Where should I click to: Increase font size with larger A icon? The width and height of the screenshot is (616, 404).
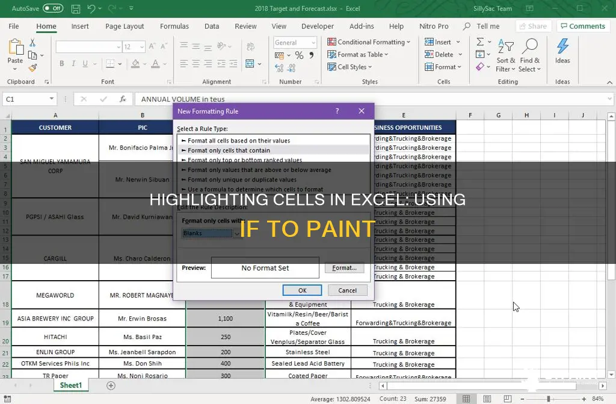tap(152, 46)
